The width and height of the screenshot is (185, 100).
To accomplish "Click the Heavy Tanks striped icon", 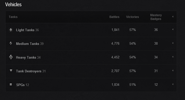I will pyautogui.click(x=11, y=57).
